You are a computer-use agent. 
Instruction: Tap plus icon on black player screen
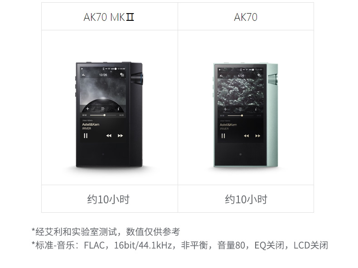click(x=87, y=109)
